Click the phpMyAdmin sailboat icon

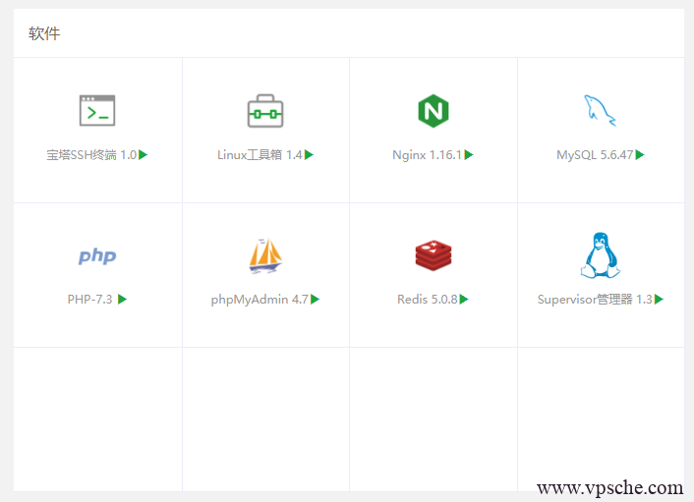(265, 256)
